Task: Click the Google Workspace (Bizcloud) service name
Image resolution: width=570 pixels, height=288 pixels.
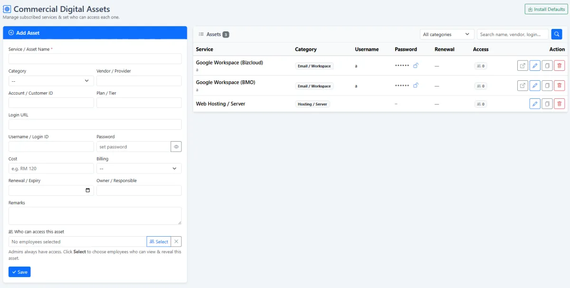Action: (229, 63)
